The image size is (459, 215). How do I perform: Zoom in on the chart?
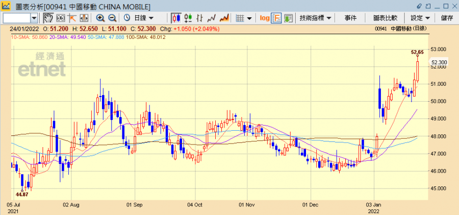tap(100, 18)
